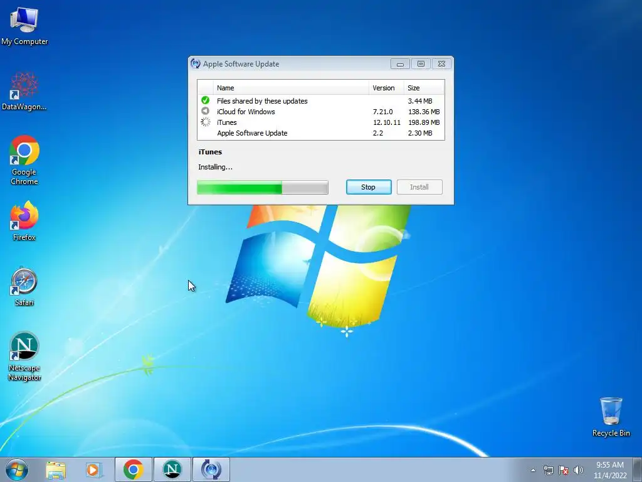Viewport: 642px width, 482px height.
Task: Open the Recycle Bin on the desktop
Action: coord(611,417)
